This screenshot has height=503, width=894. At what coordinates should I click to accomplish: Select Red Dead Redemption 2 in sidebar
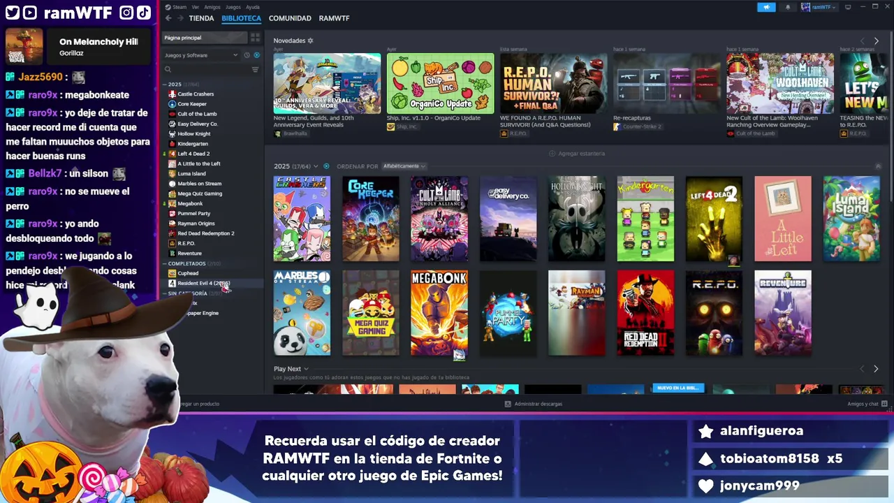click(x=206, y=233)
